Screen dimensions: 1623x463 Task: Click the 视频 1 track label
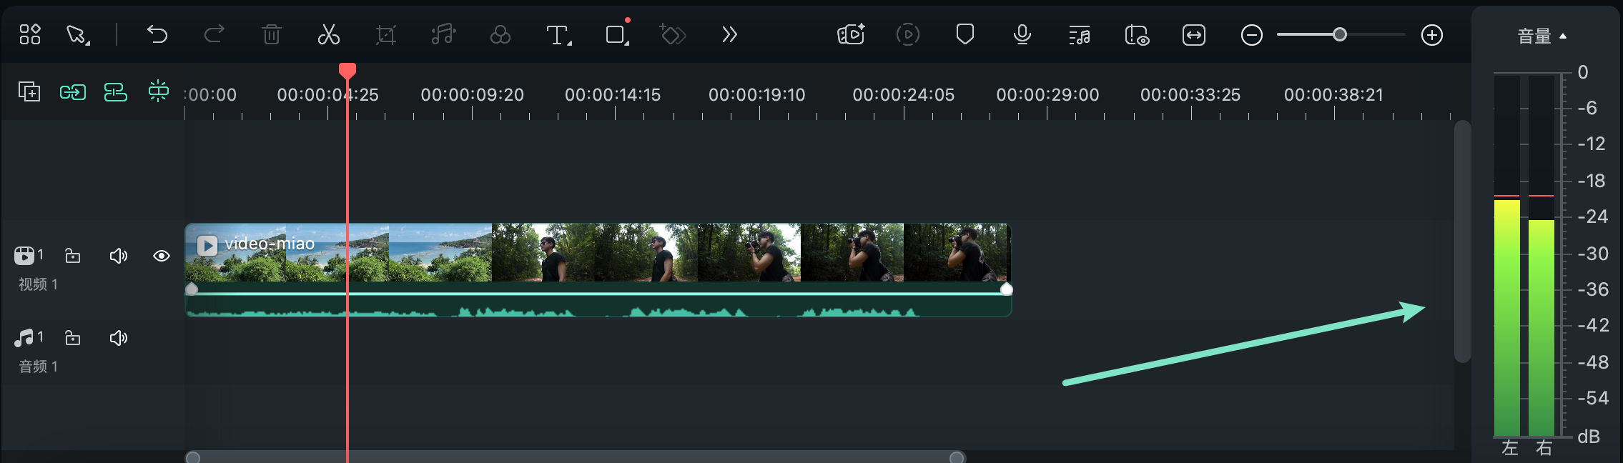point(38,284)
